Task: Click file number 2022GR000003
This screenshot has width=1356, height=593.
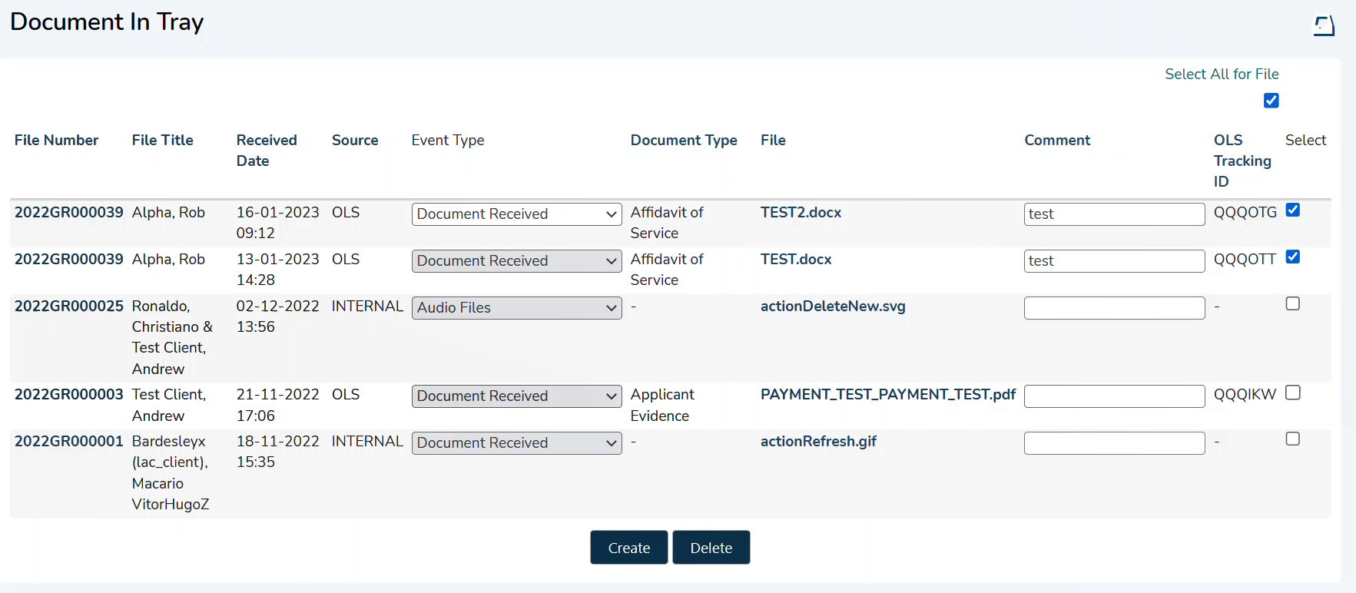Action: click(x=68, y=395)
